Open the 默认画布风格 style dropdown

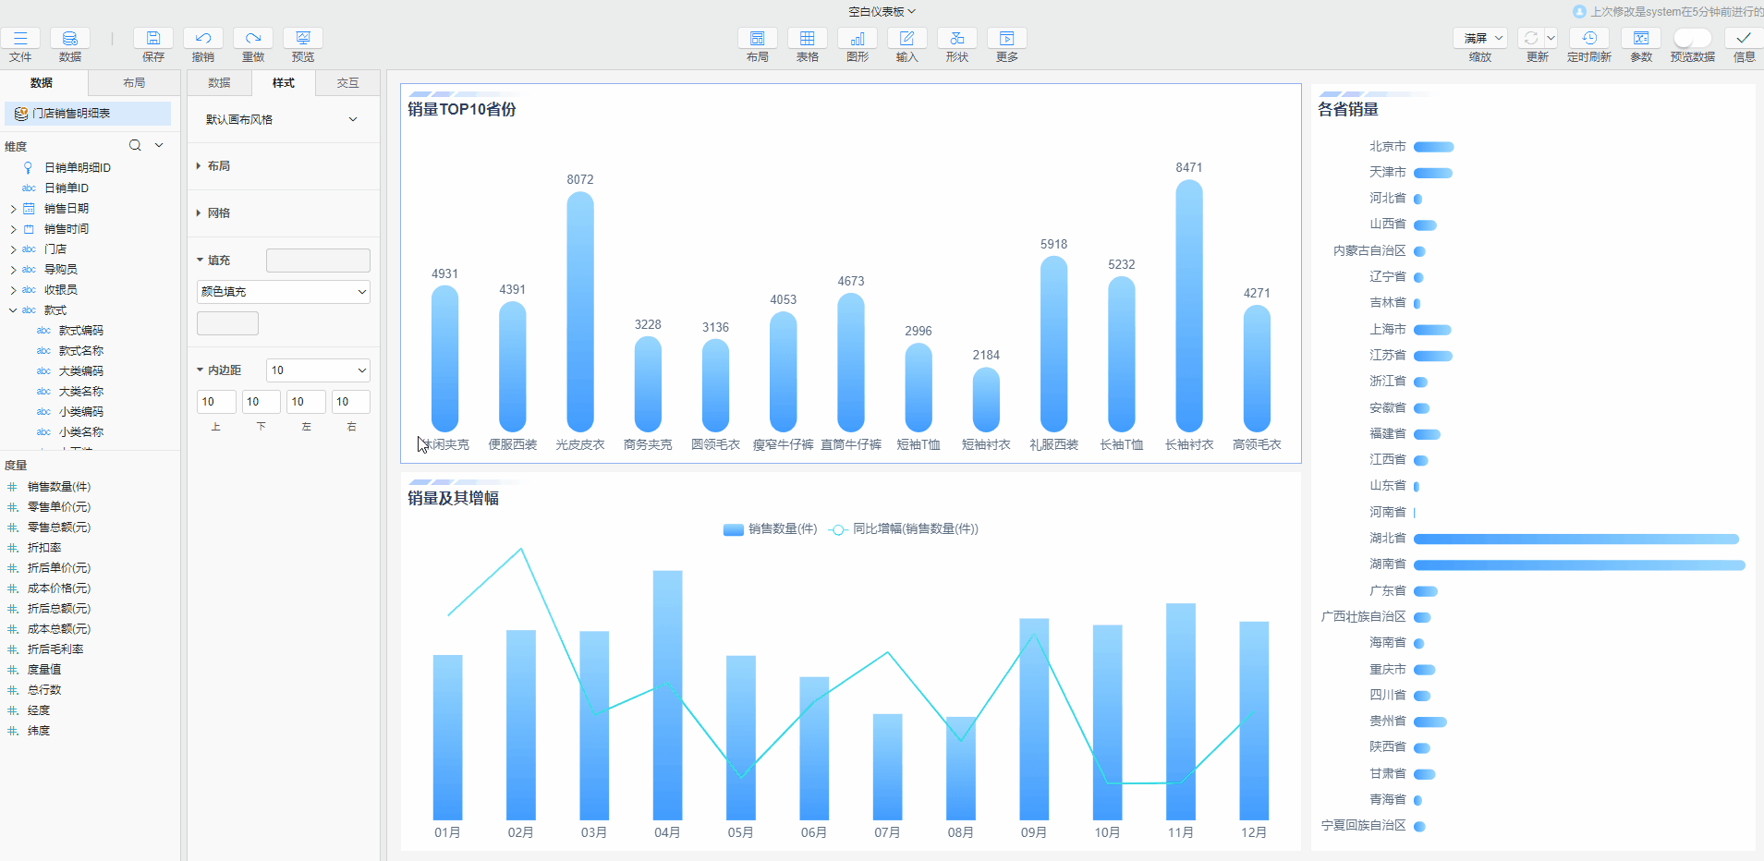[283, 119]
